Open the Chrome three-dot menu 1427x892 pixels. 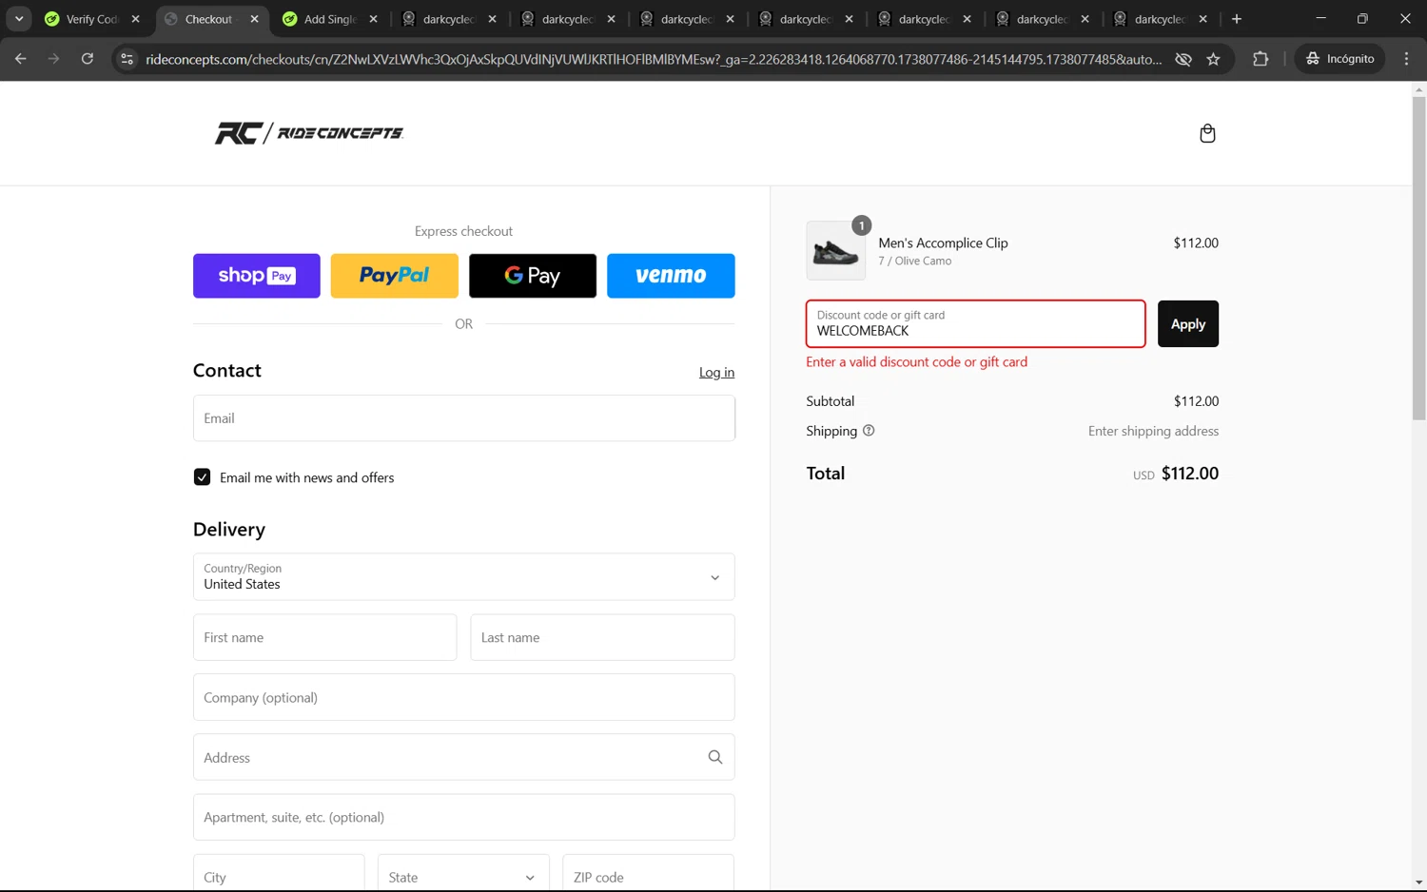(1406, 59)
